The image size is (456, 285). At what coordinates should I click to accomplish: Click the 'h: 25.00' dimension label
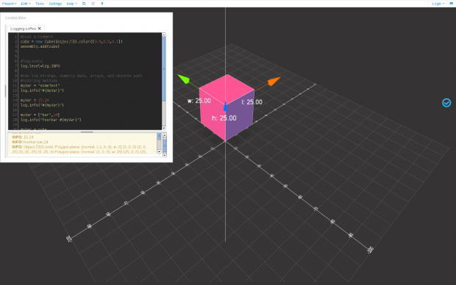(x=224, y=118)
